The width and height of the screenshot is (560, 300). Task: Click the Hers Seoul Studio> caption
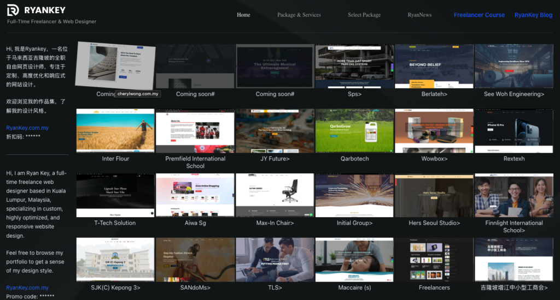click(434, 223)
